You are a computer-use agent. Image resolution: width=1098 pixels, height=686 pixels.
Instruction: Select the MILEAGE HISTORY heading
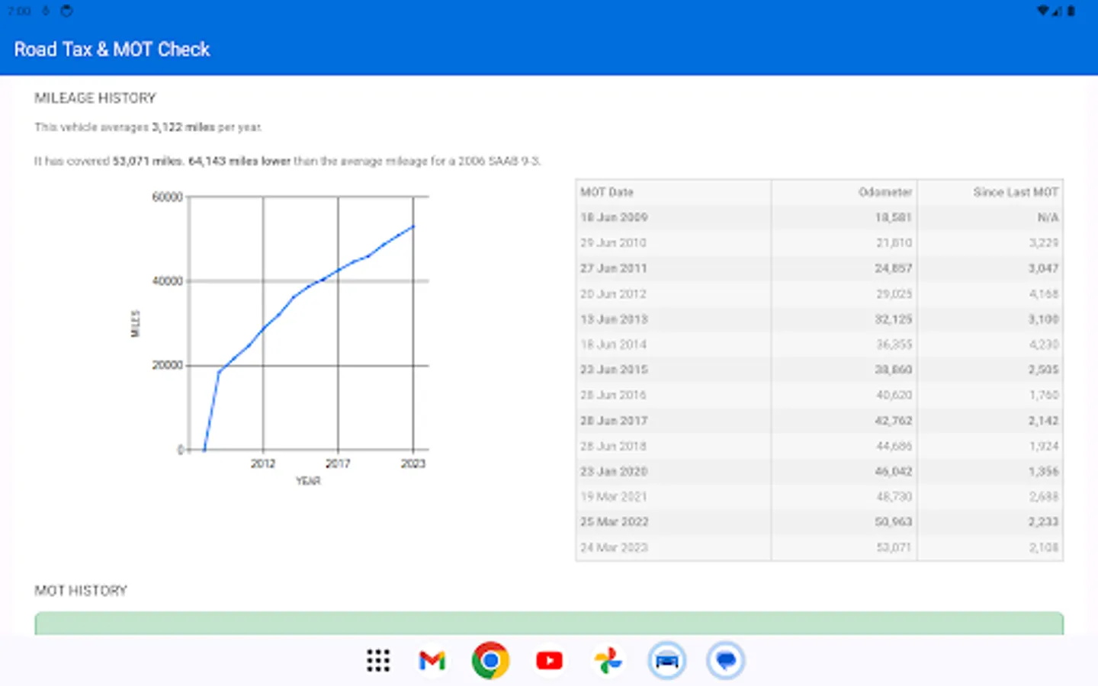tap(95, 98)
